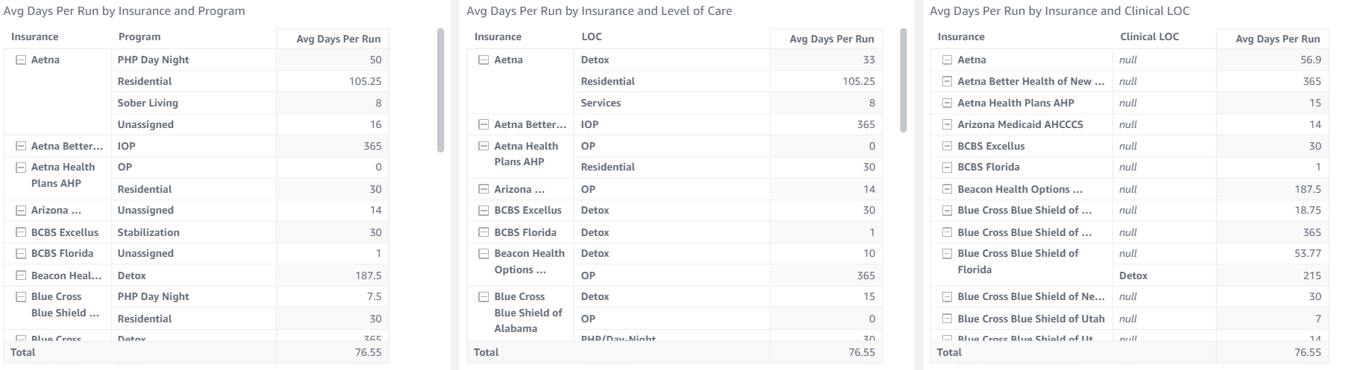Collapse the Aetna row in the Program table

[21, 60]
